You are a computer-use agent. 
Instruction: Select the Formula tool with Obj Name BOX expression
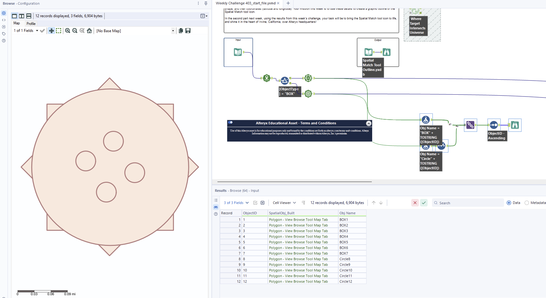pyautogui.click(x=425, y=119)
